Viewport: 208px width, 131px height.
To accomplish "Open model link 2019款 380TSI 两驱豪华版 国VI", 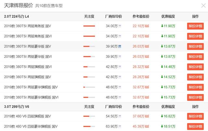I will [x=28, y=57].
